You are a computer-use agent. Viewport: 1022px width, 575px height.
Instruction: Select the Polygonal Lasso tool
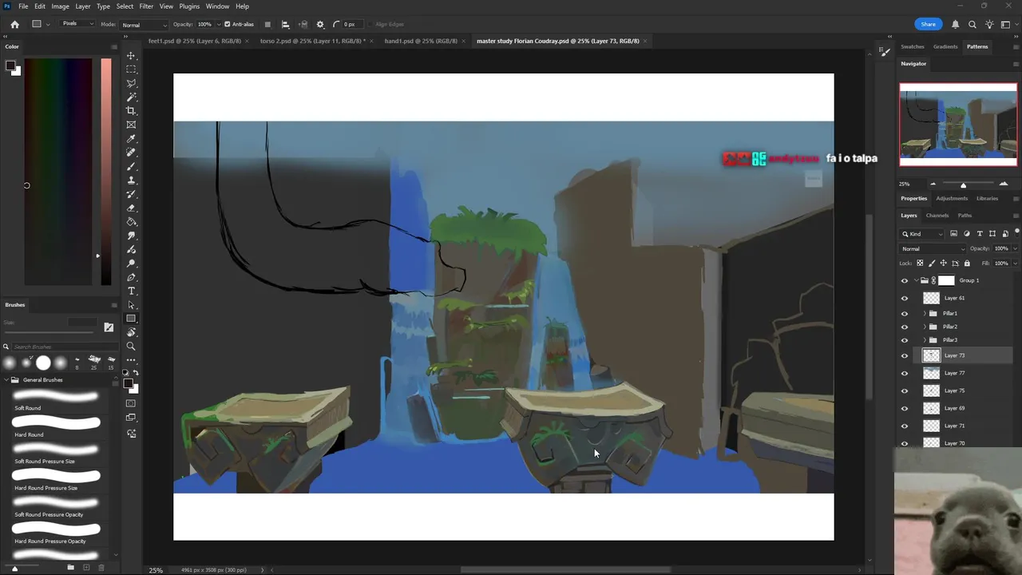tap(131, 83)
